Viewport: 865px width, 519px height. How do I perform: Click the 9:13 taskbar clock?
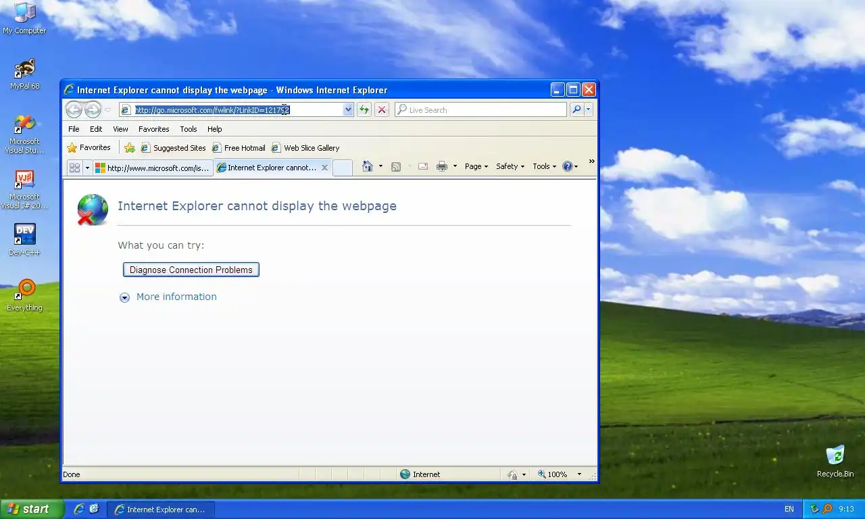(846, 509)
